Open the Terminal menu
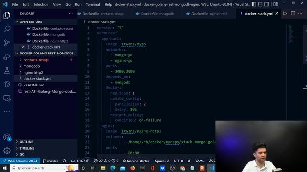 click(x=93, y=4)
